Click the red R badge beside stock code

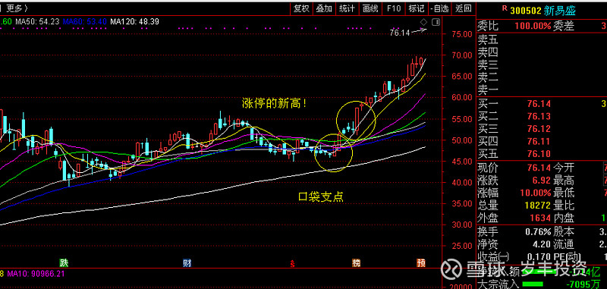pos(504,8)
